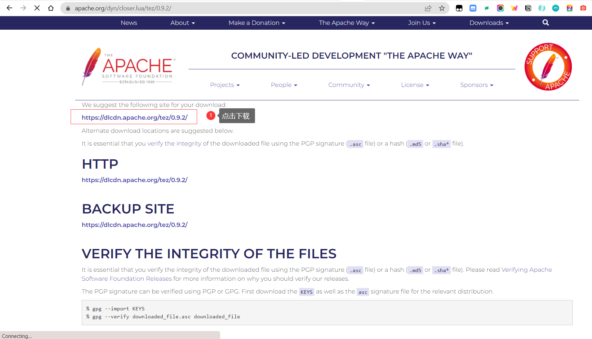Bookmark this page with the star
Screen dimensions: 592x339
[x=442, y=8]
